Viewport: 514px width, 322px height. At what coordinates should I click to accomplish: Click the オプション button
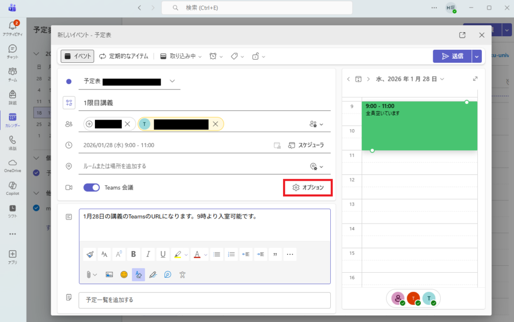(308, 187)
